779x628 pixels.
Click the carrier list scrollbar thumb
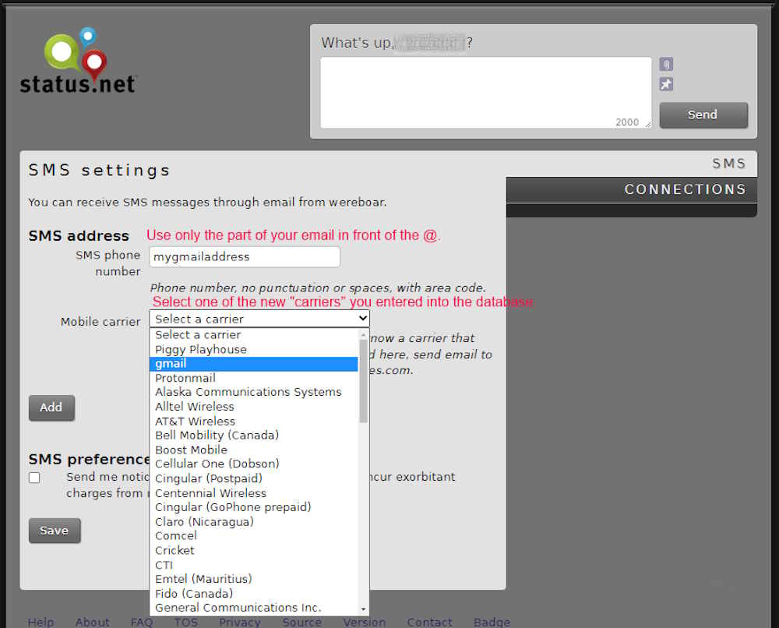coord(363,380)
